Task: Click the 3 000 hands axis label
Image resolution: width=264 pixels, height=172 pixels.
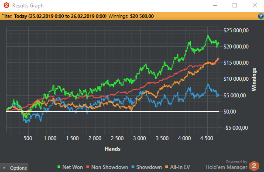Action: tap(139, 138)
